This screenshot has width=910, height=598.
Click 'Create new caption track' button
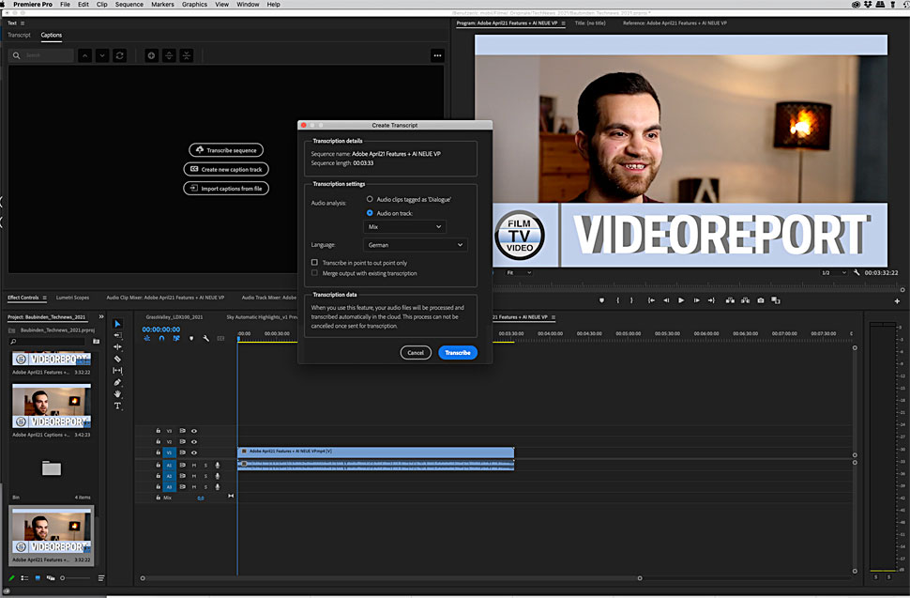226,169
